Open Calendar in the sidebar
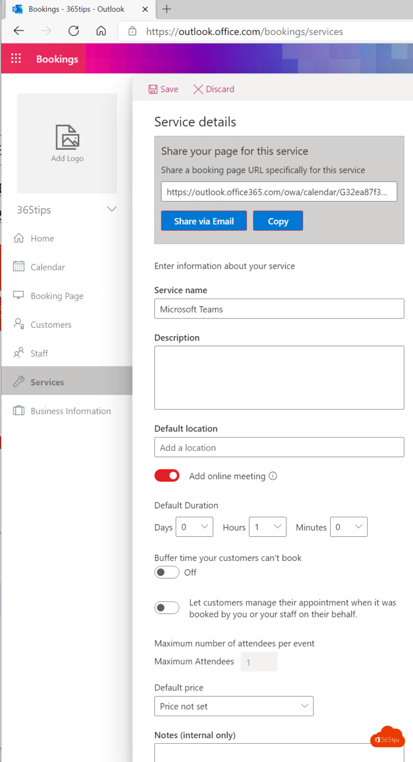413x762 pixels. (x=47, y=267)
